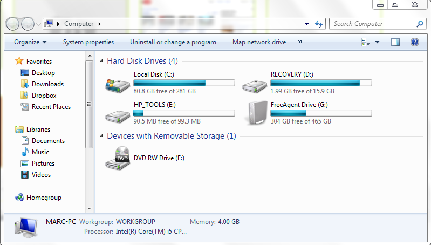Open the Organize menu
Viewport: 431px width, 245px height.
(x=30, y=42)
